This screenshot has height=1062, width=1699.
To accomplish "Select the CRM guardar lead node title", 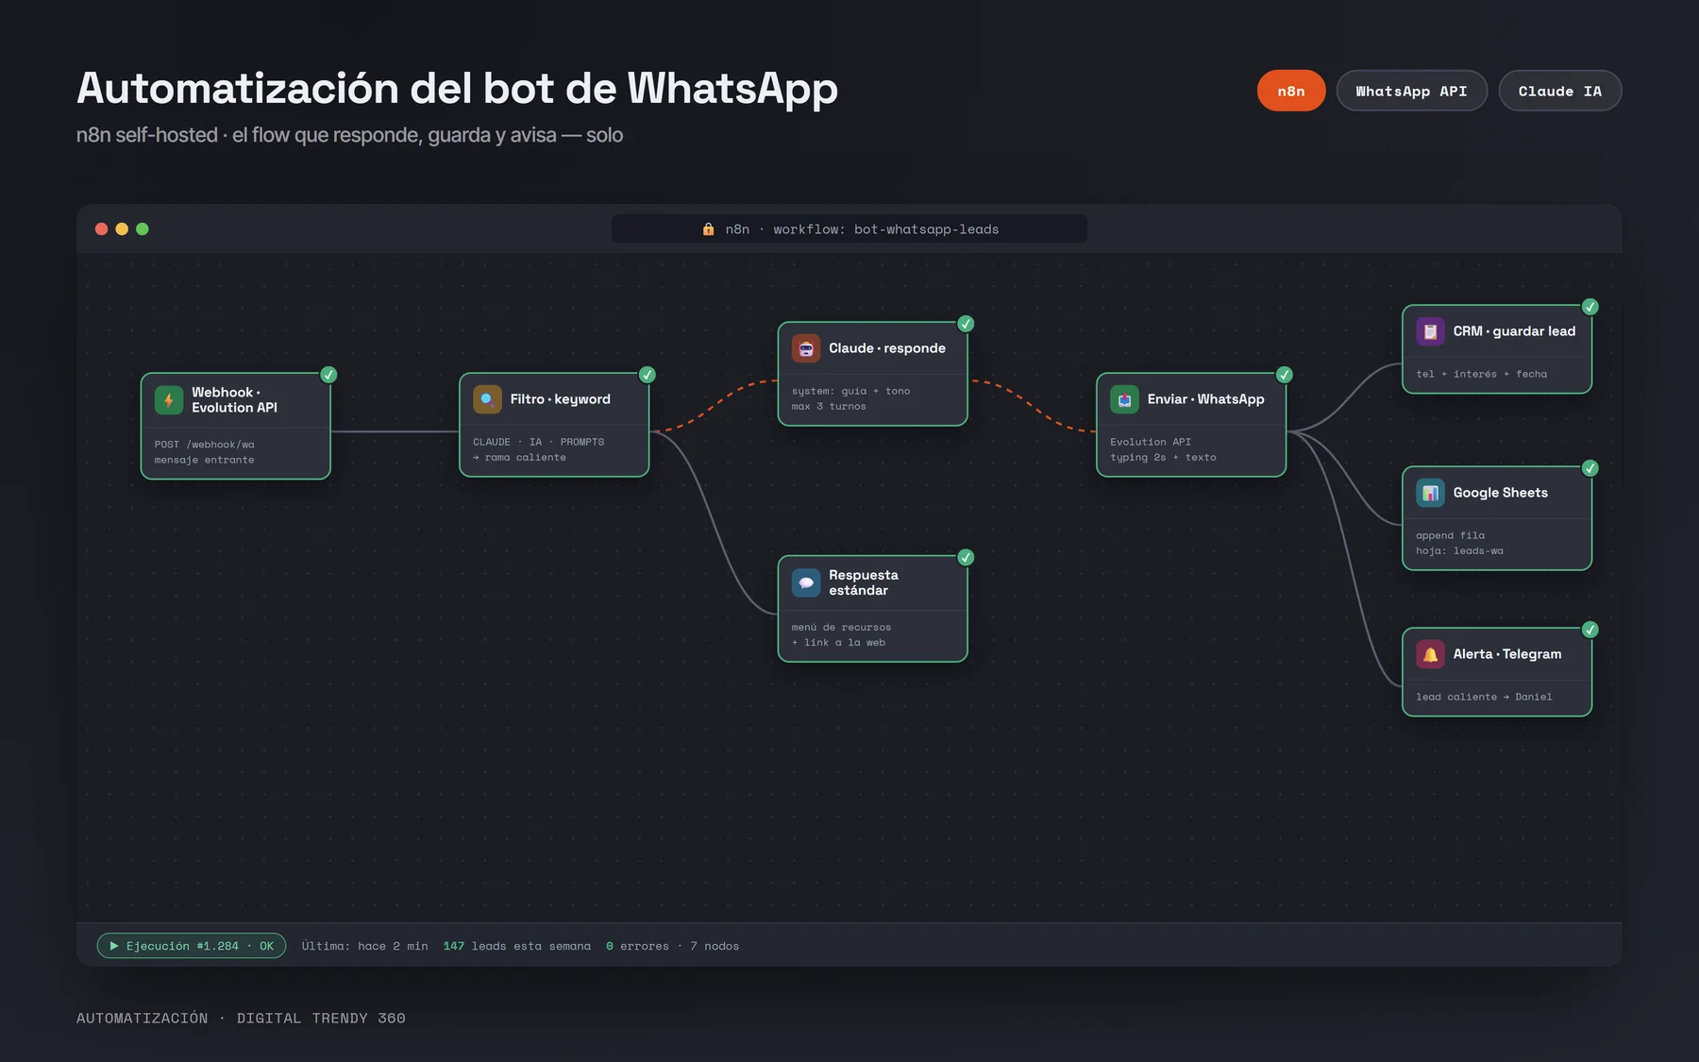I will pyautogui.click(x=1514, y=331).
